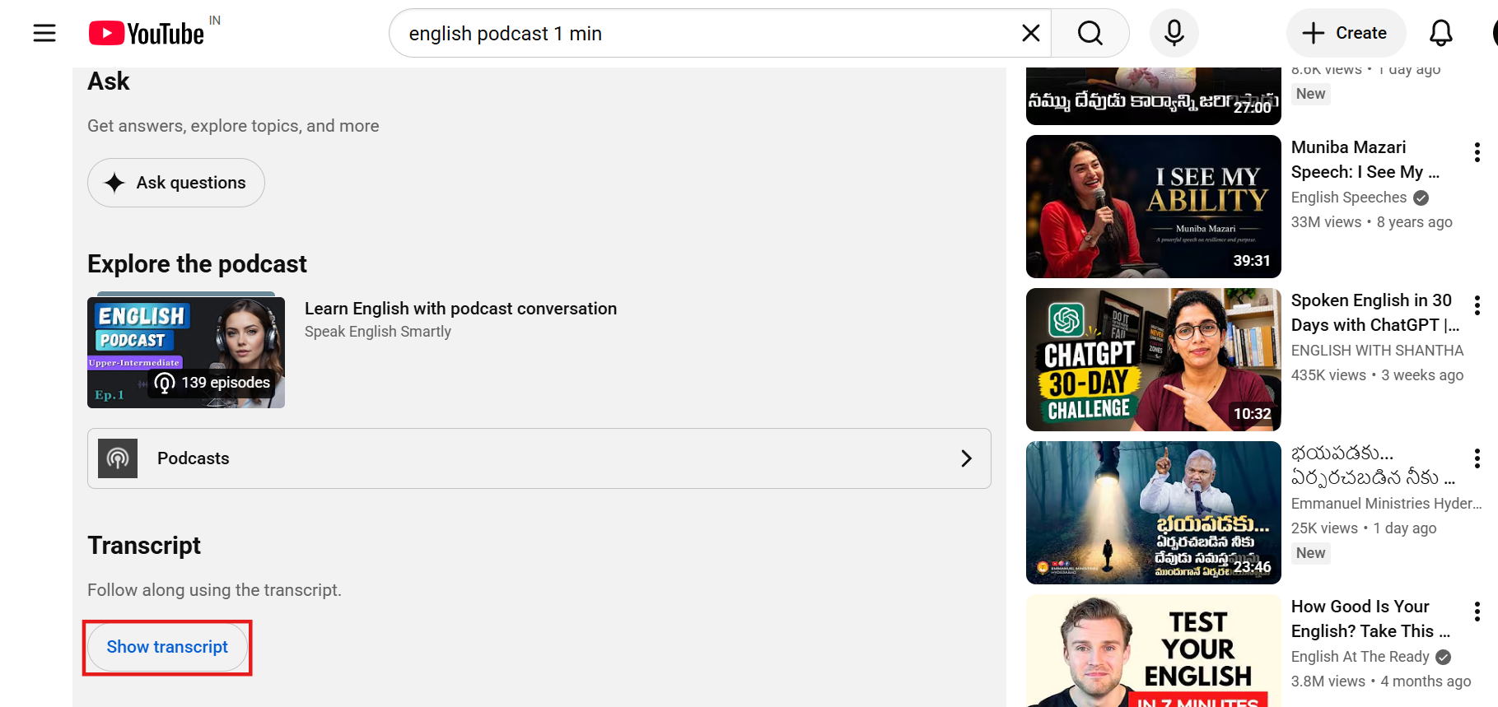Click the magnifier search button
The width and height of the screenshot is (1498, 707).
1090,33
